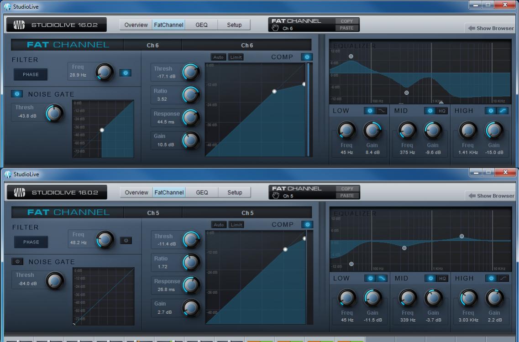The width and height of the screenshot is (519, 342).
Task: Toggle MID EQ band power on Ch 5
Action: pyautogui.click(x=430, y=279)
